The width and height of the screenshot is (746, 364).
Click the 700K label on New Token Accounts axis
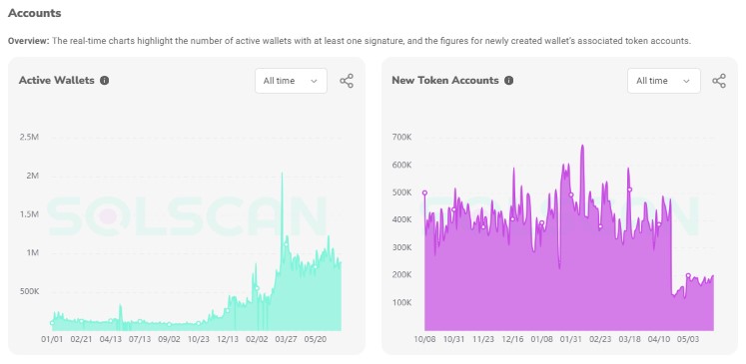[401, 138]
